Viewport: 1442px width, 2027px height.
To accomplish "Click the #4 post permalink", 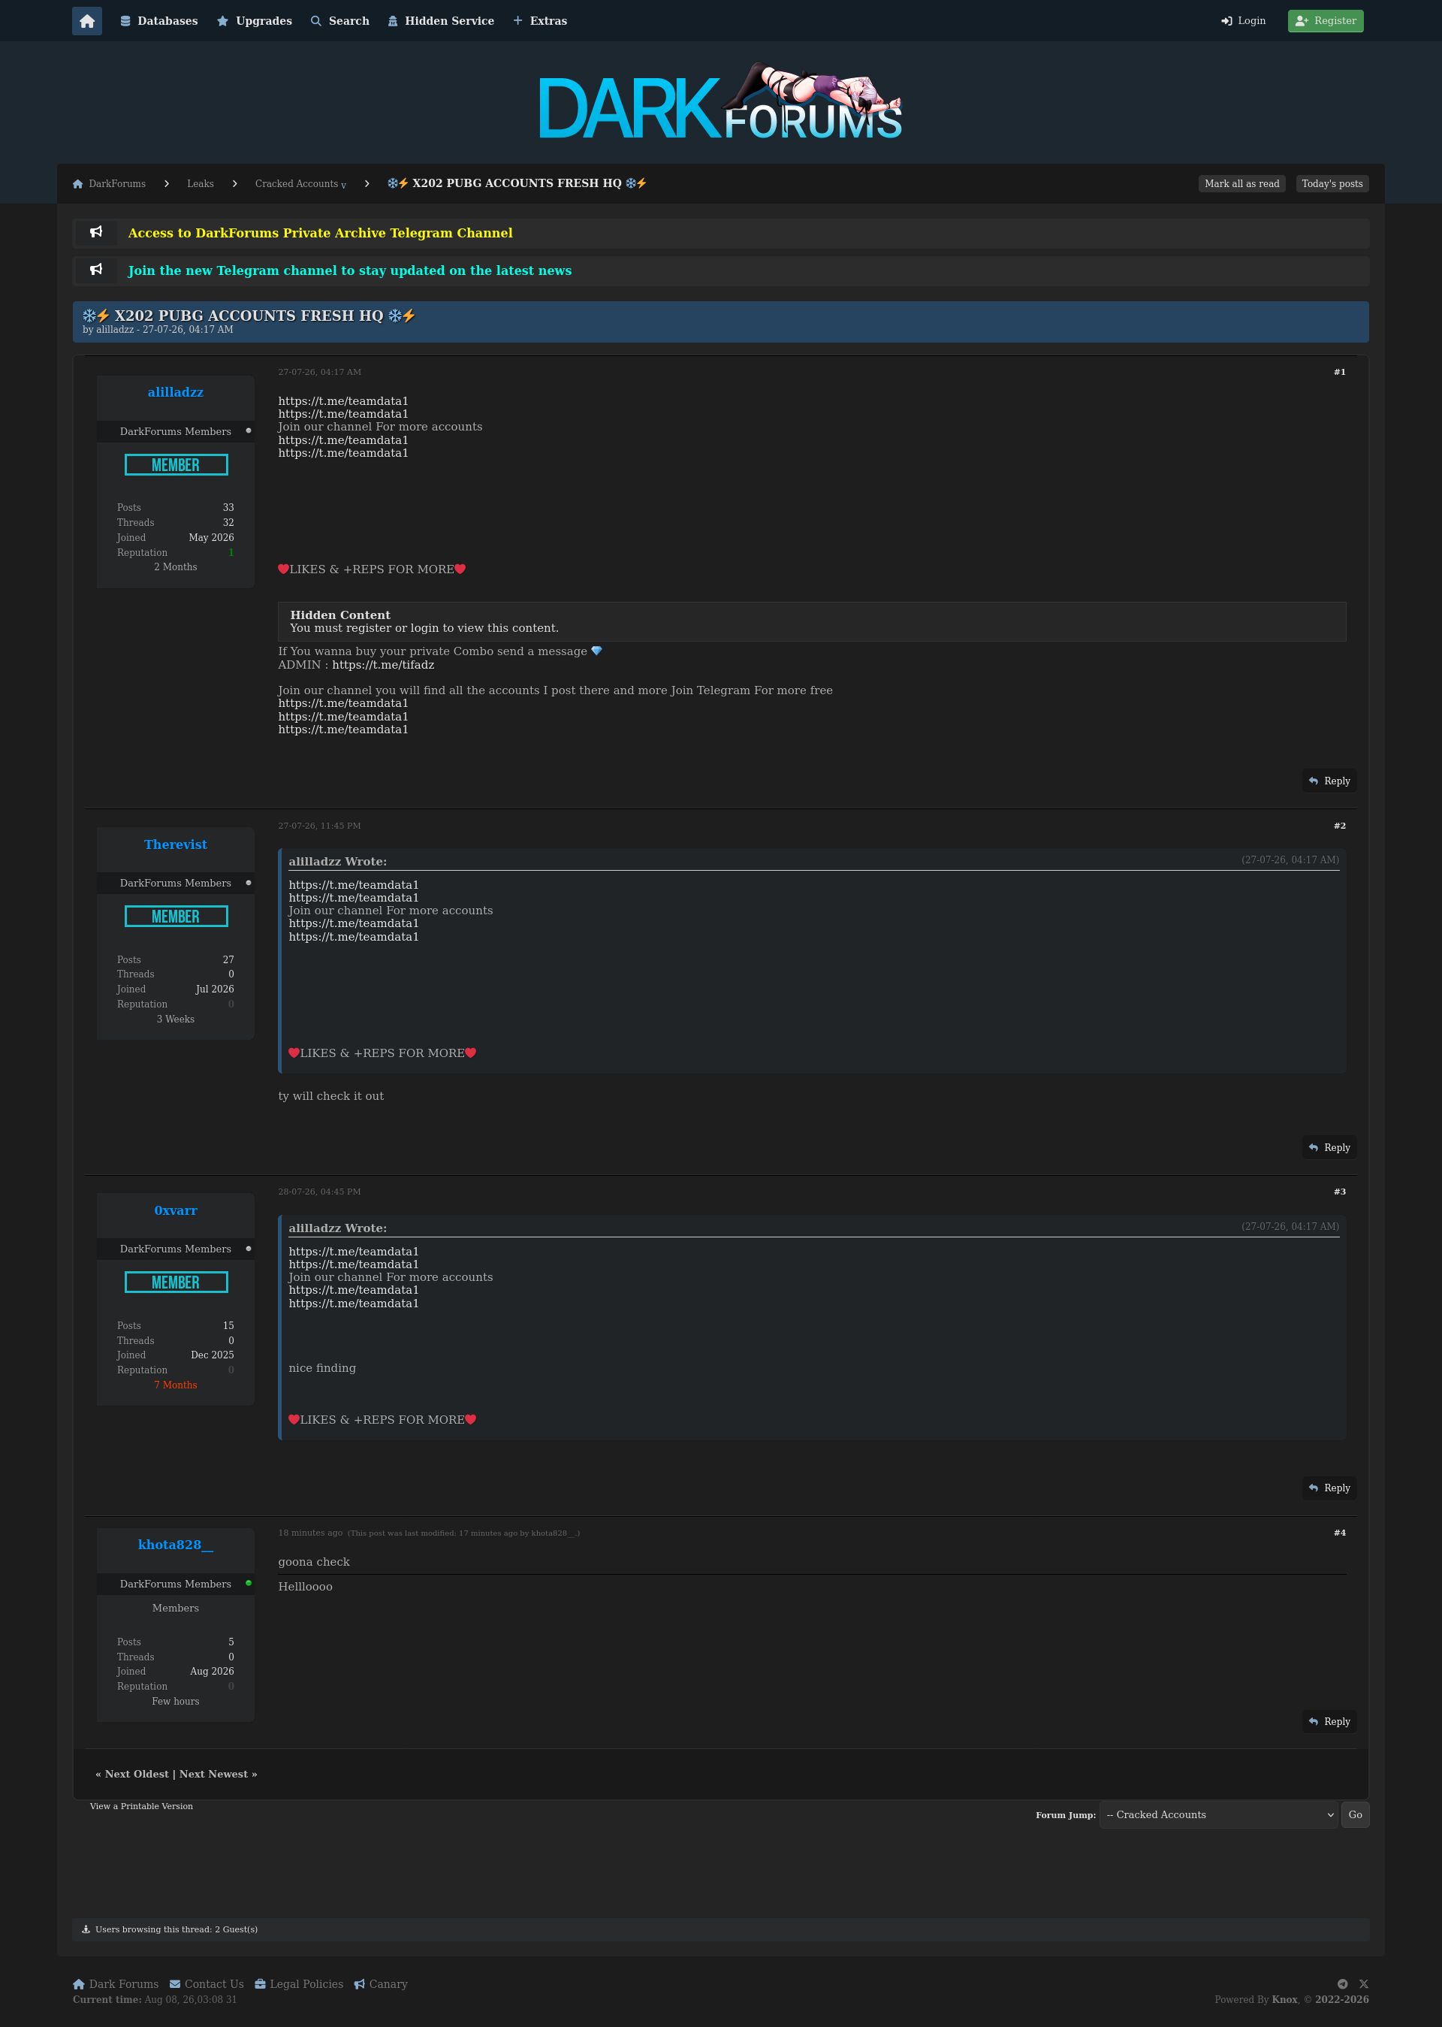I will pyautogui.click(x=1340, y=1533).
